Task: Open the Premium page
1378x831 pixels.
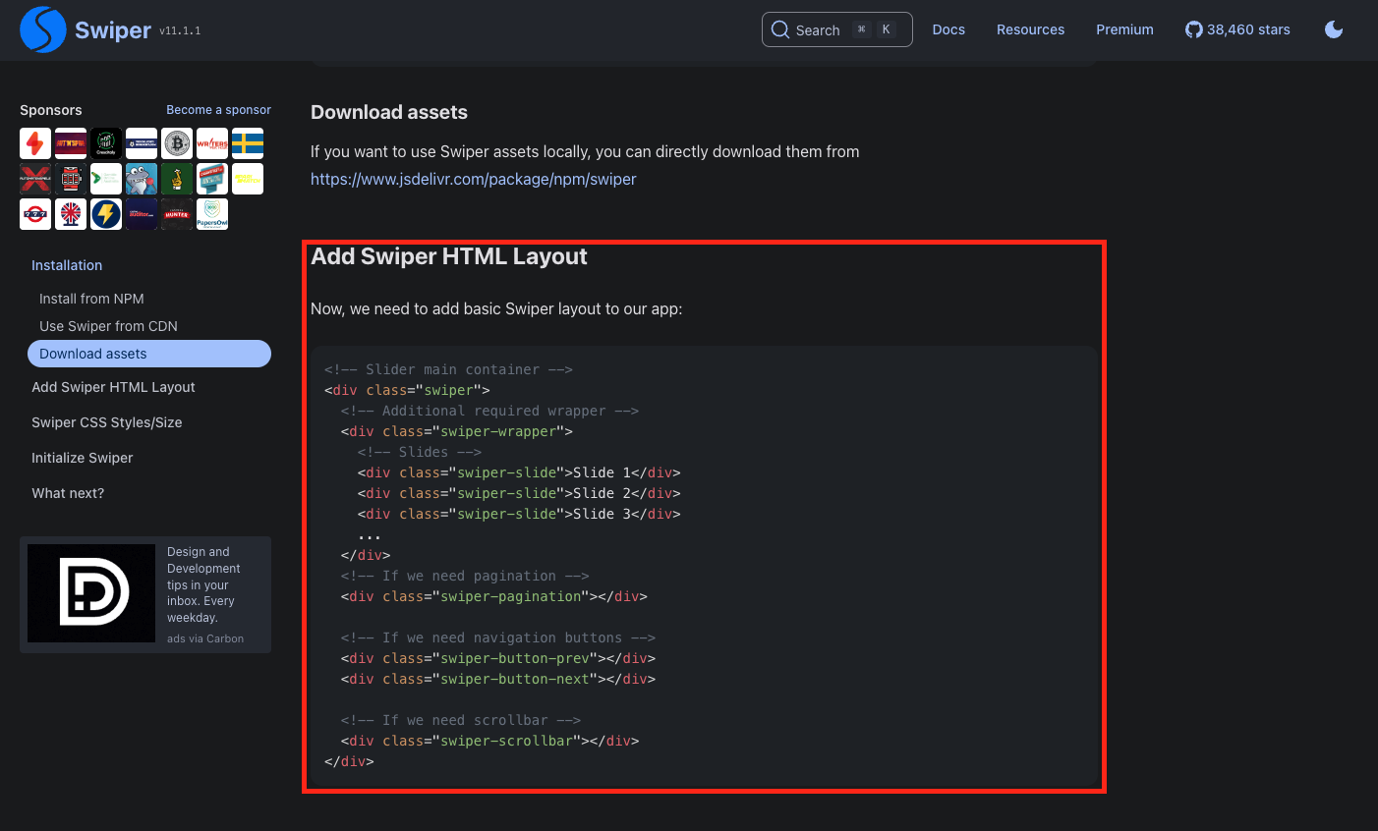Action: click(x=1124, y=29)
